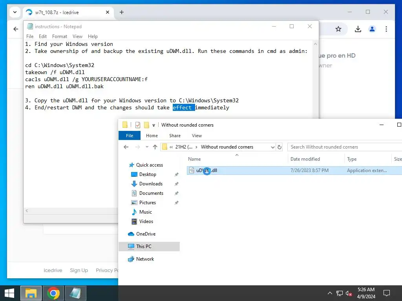Open Videos in the navigation pane

[x=146, y=221]
